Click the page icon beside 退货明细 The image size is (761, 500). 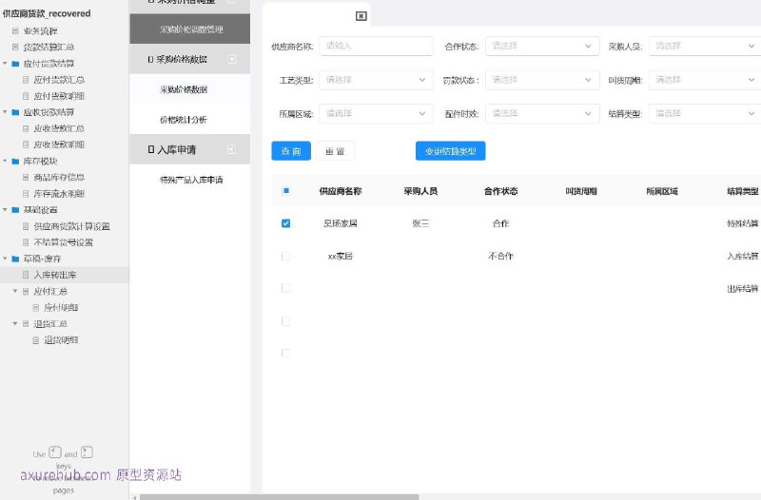coord(36,340)
